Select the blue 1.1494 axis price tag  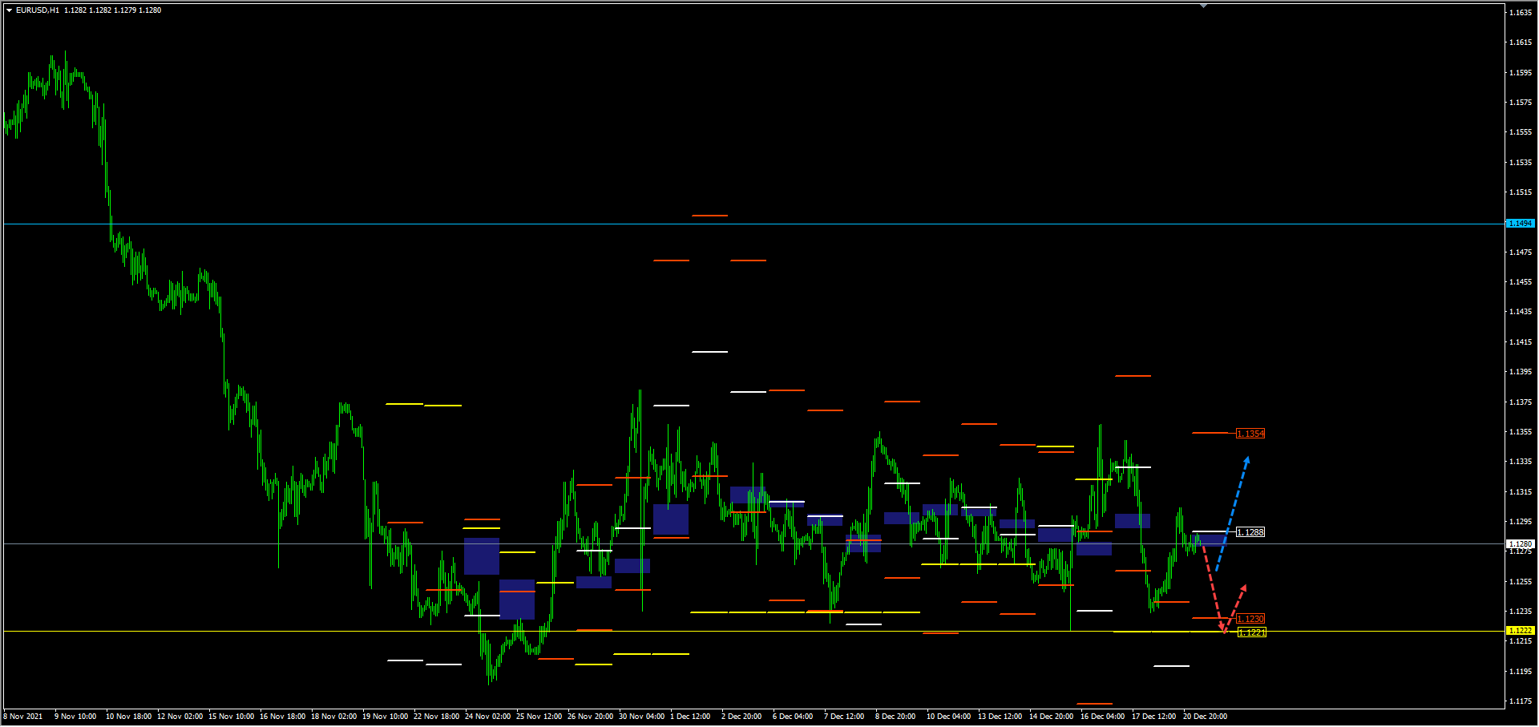point(1520,224)
